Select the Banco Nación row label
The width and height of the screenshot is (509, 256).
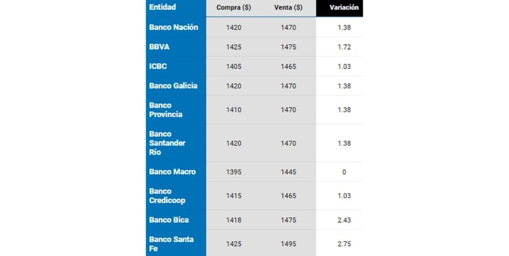point(174,27)
